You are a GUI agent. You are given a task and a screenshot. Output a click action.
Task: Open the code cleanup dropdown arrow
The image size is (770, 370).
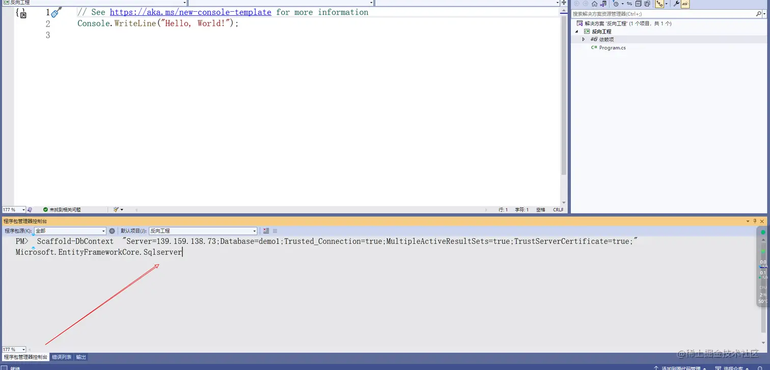coord(122,209)
